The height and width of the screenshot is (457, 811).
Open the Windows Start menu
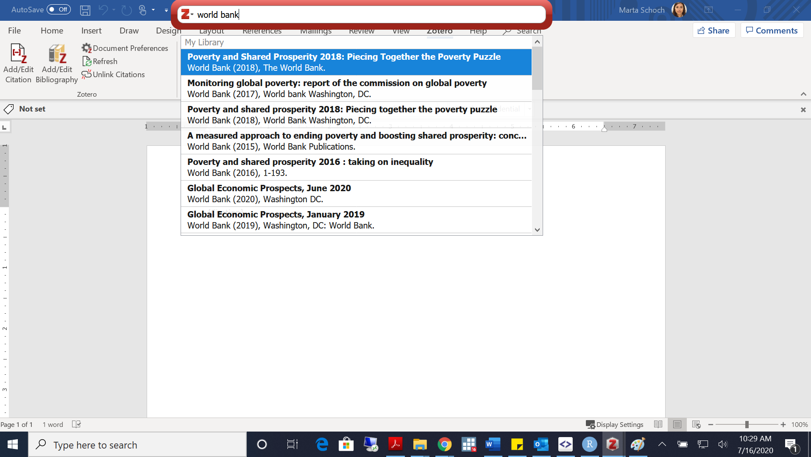coord(13,444)
